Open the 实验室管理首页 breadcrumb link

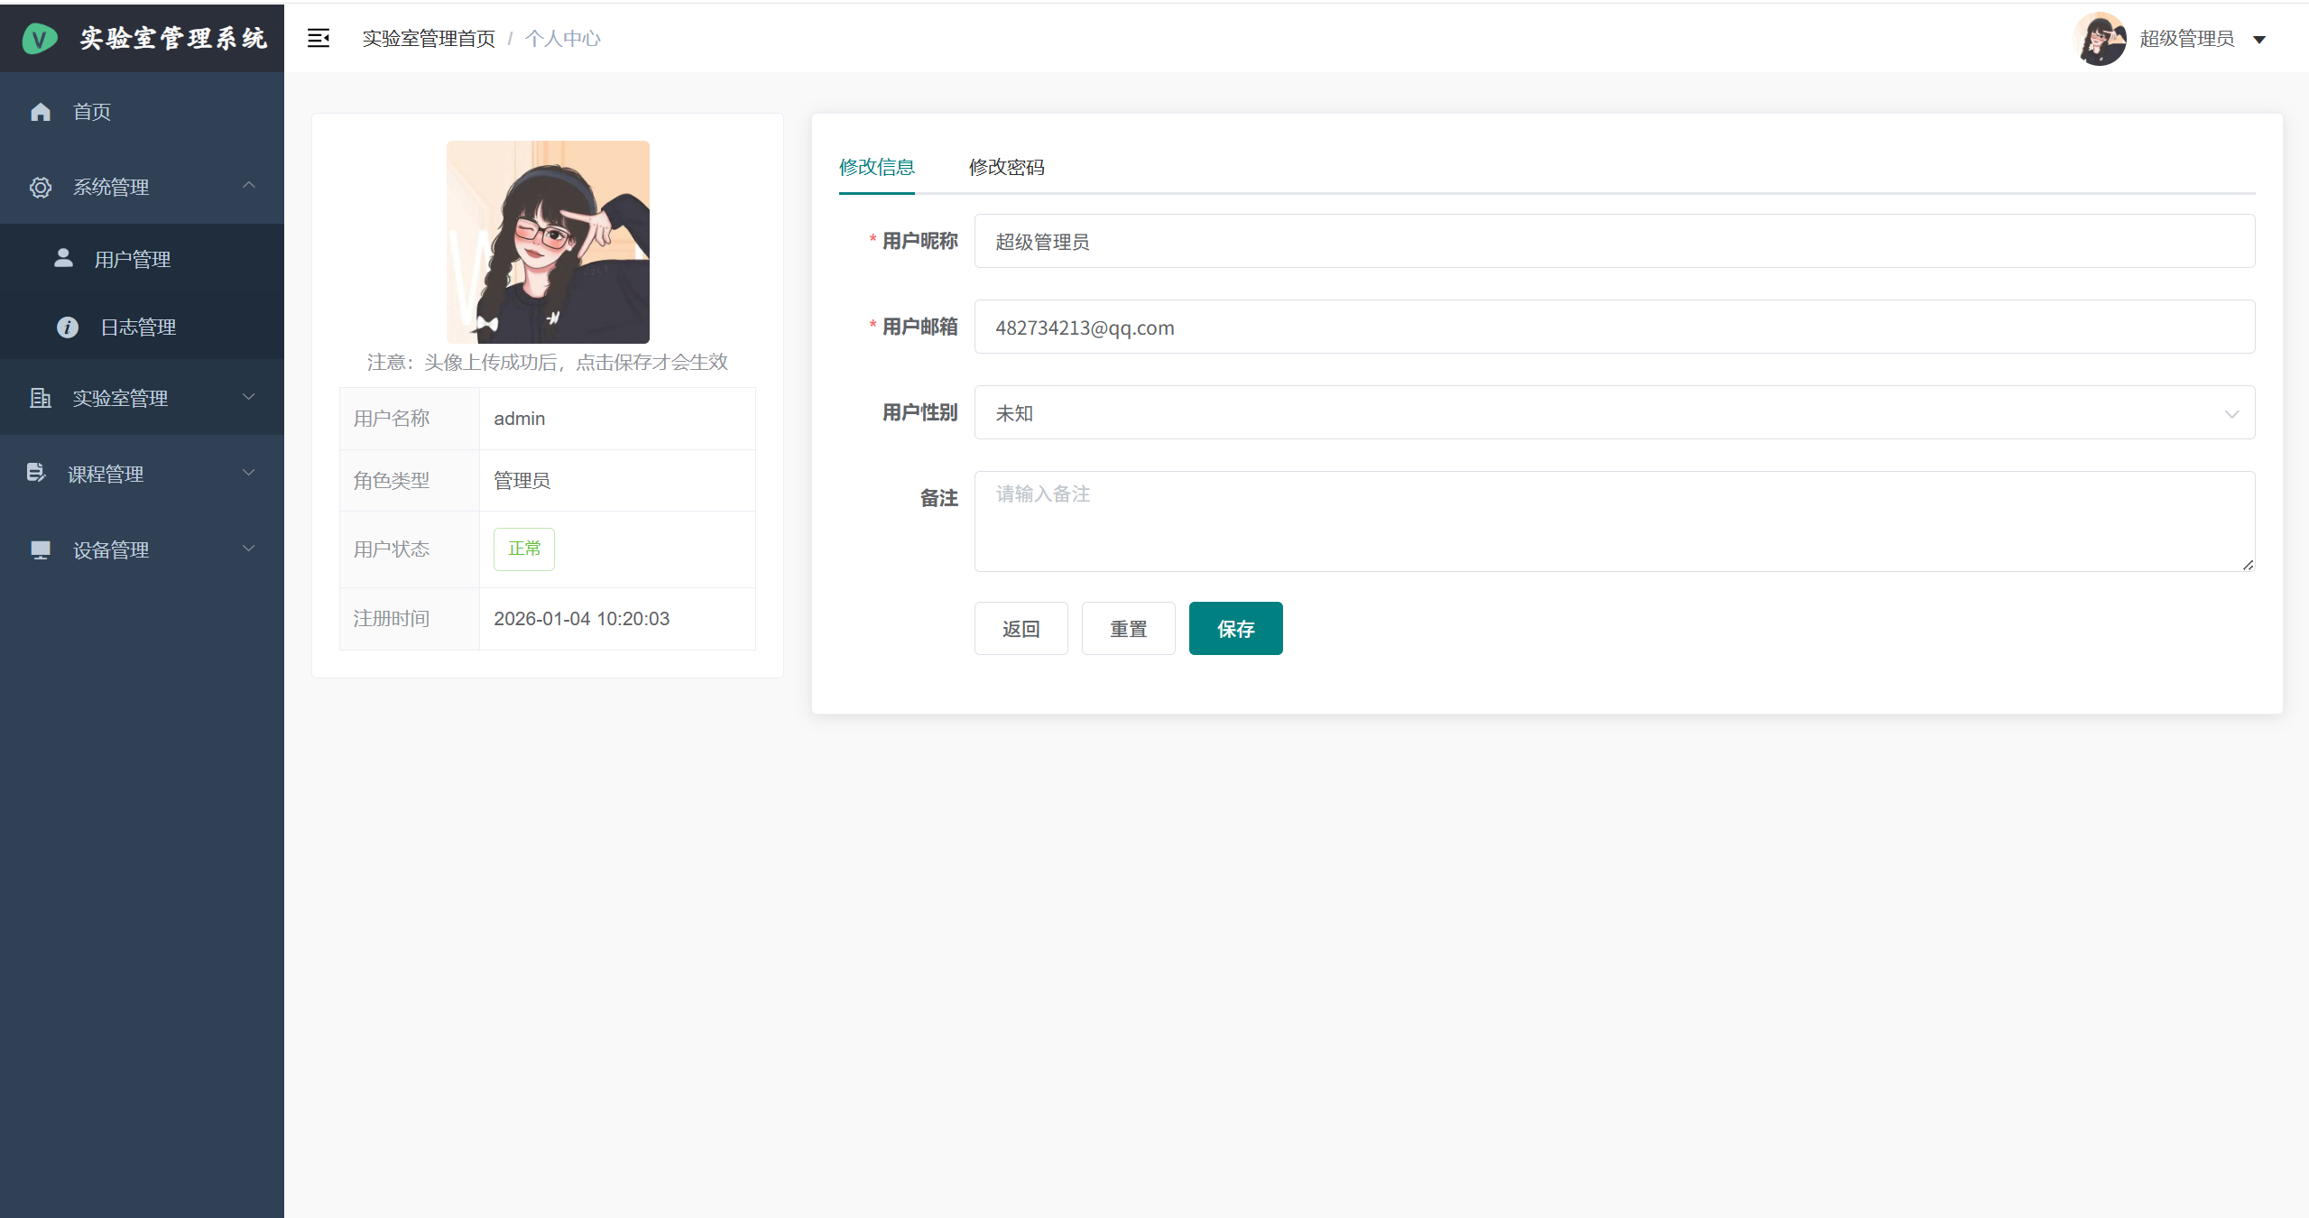pos(428,38)
